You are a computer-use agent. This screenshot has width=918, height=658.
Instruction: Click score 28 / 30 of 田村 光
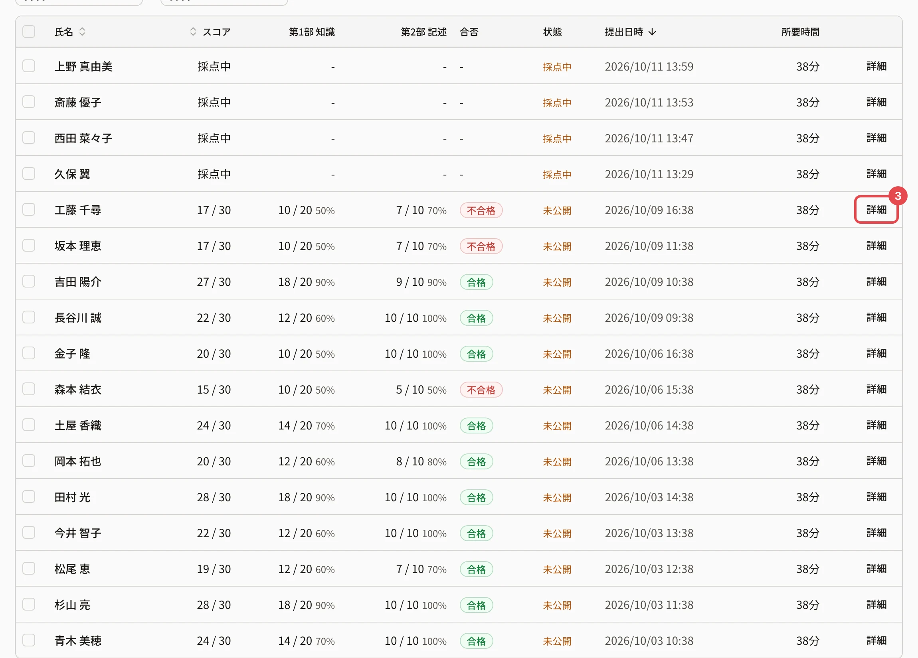pos(214,497)
